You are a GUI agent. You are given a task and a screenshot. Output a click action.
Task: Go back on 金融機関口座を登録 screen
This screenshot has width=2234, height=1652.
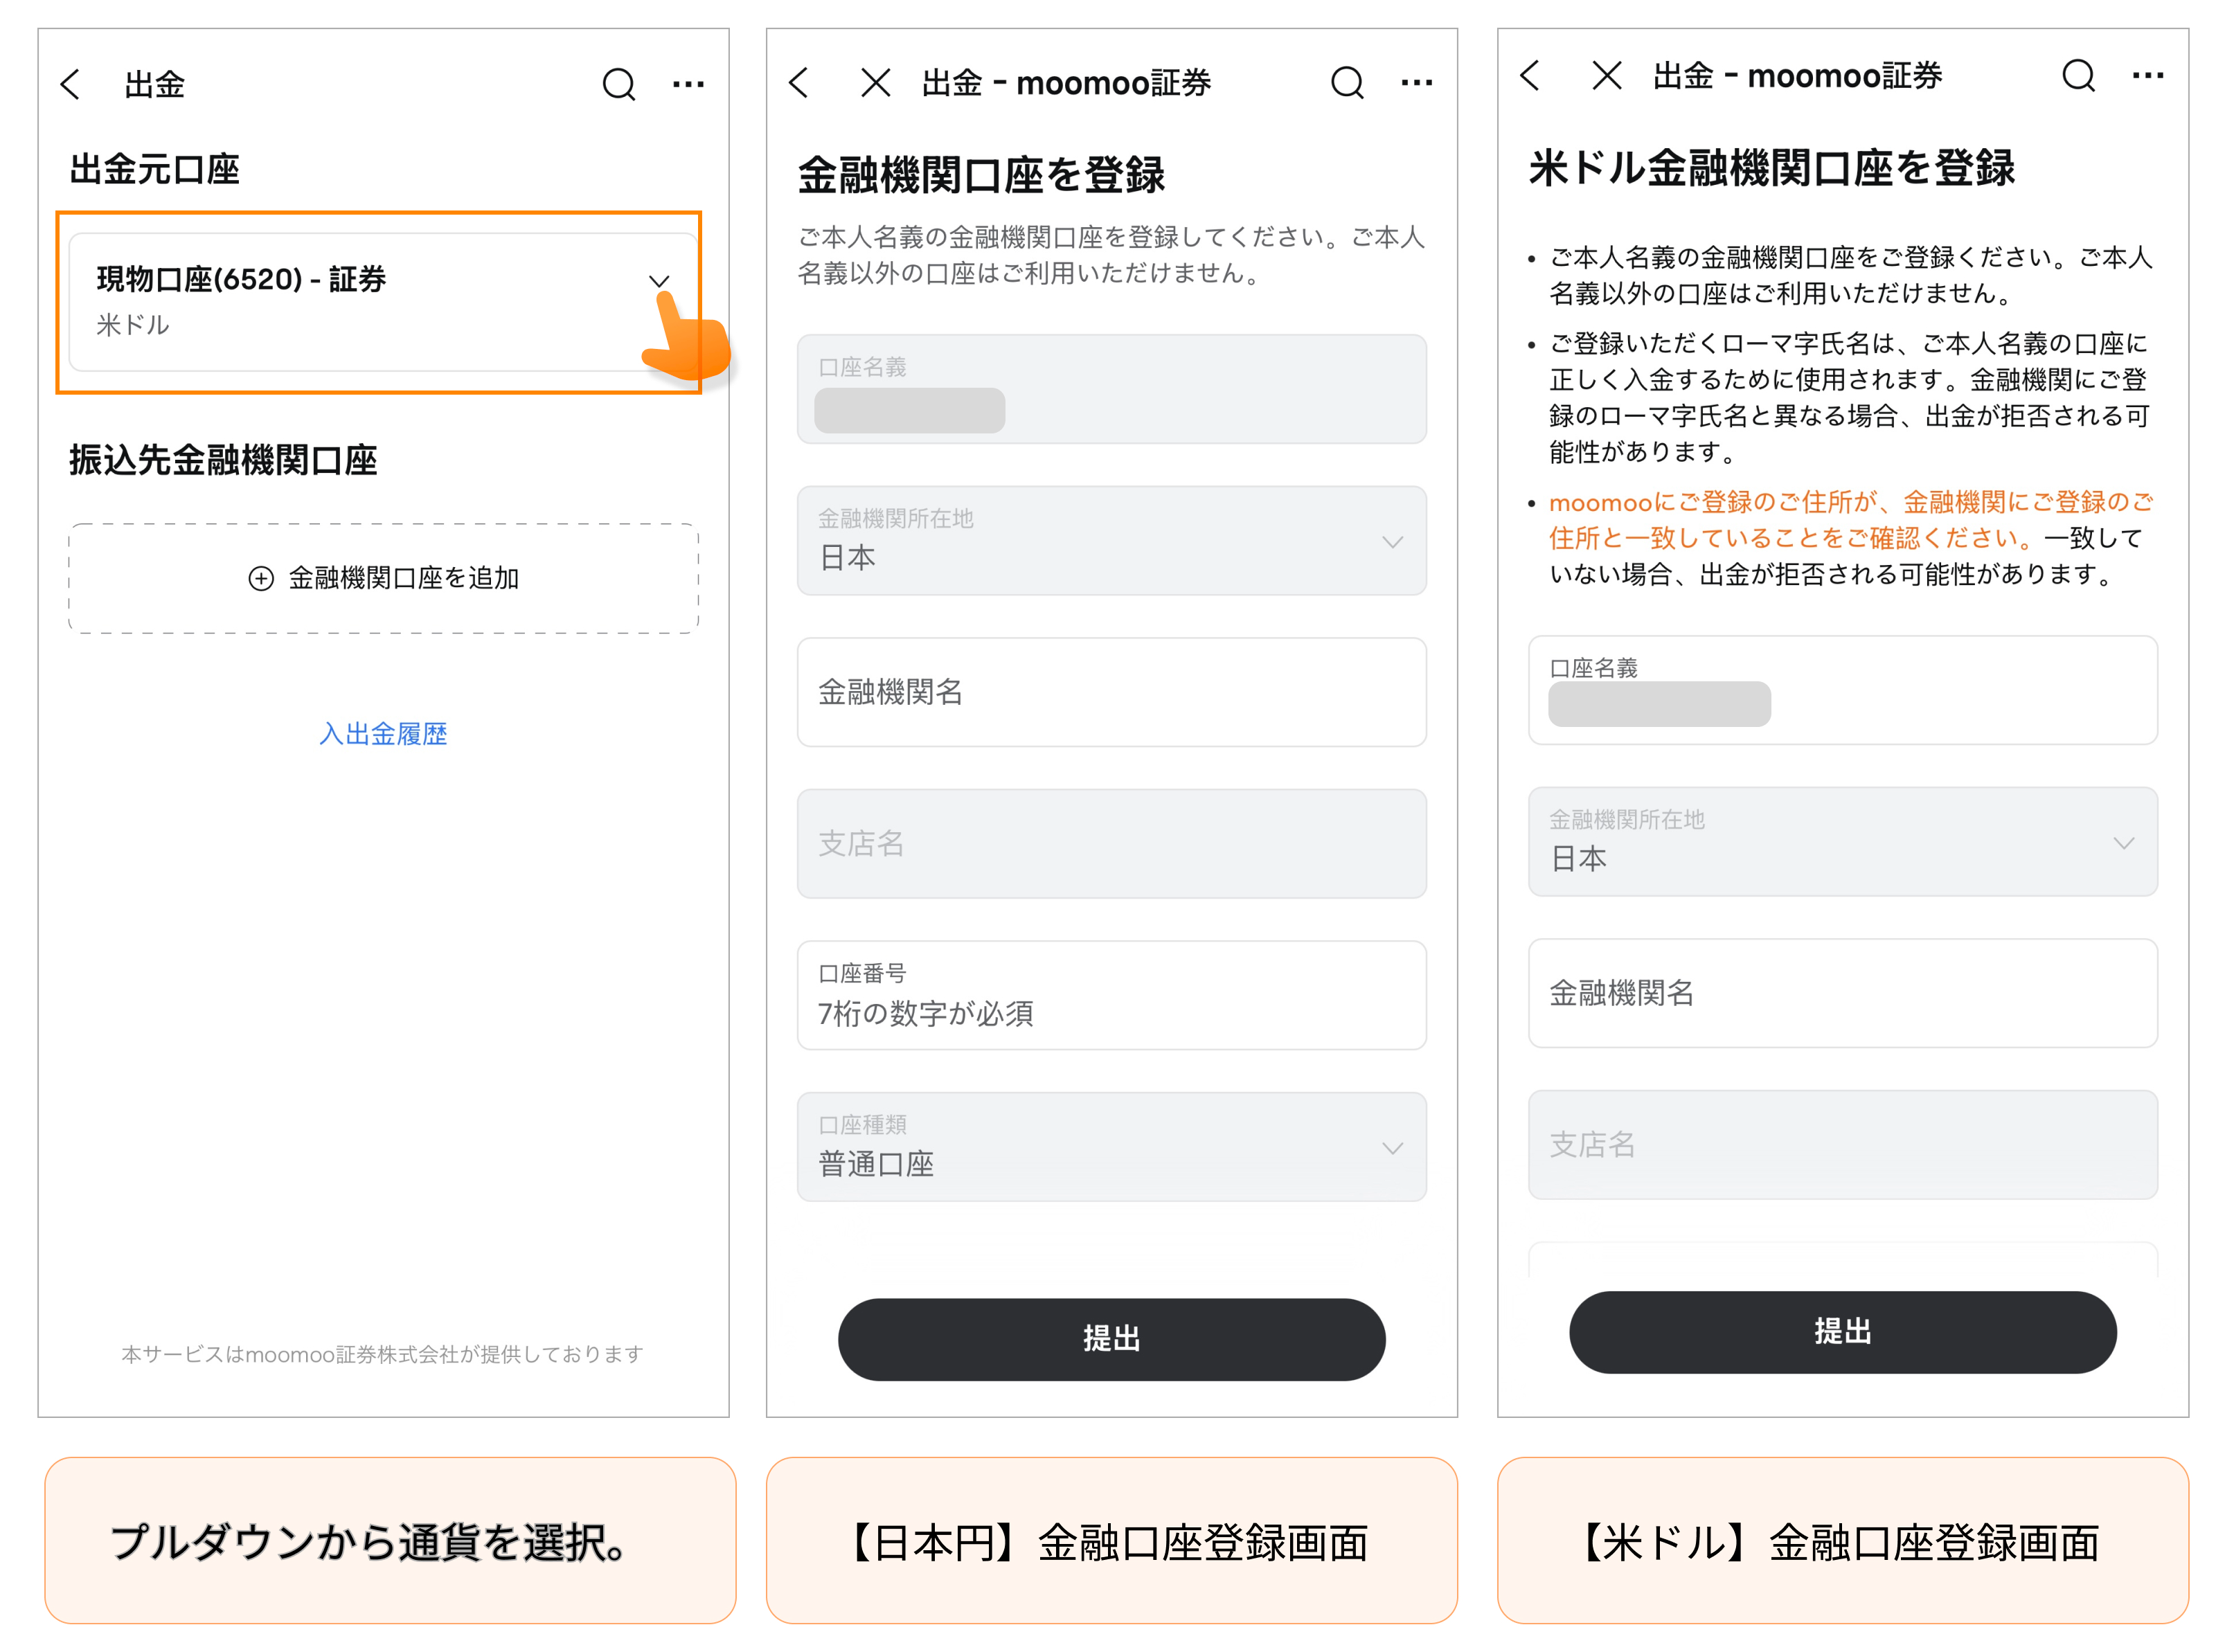point(798,83)
